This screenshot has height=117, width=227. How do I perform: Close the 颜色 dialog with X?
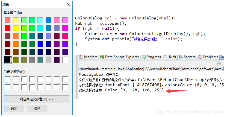pos(68,4)
